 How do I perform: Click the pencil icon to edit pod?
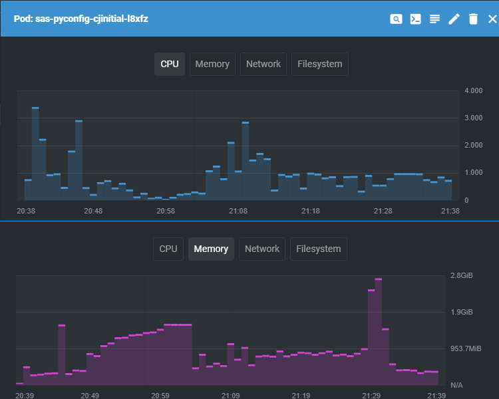pyautogui.click(x=454, y=19)
